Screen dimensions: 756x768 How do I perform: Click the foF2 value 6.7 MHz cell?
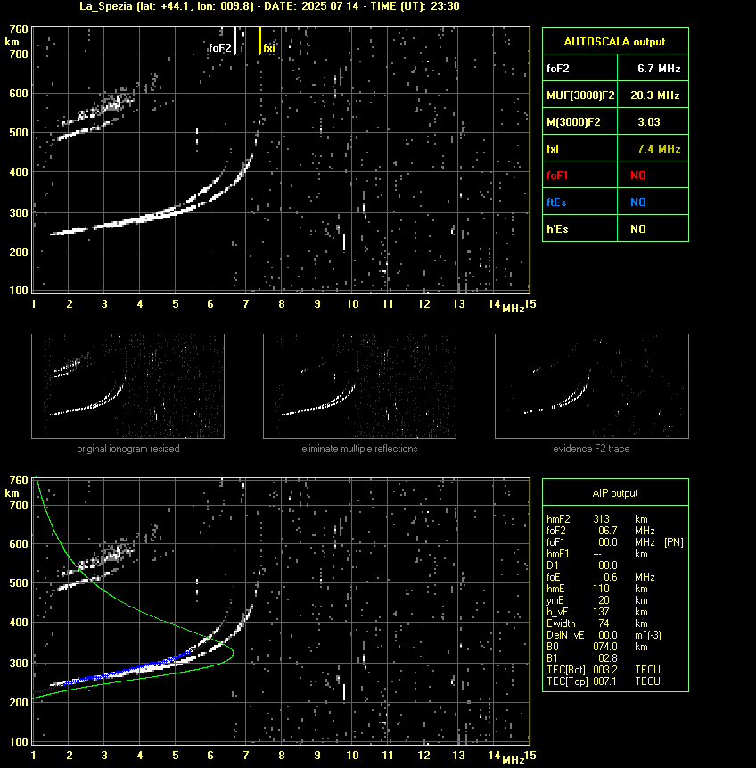pyautogui.click(x=653, y=68)
